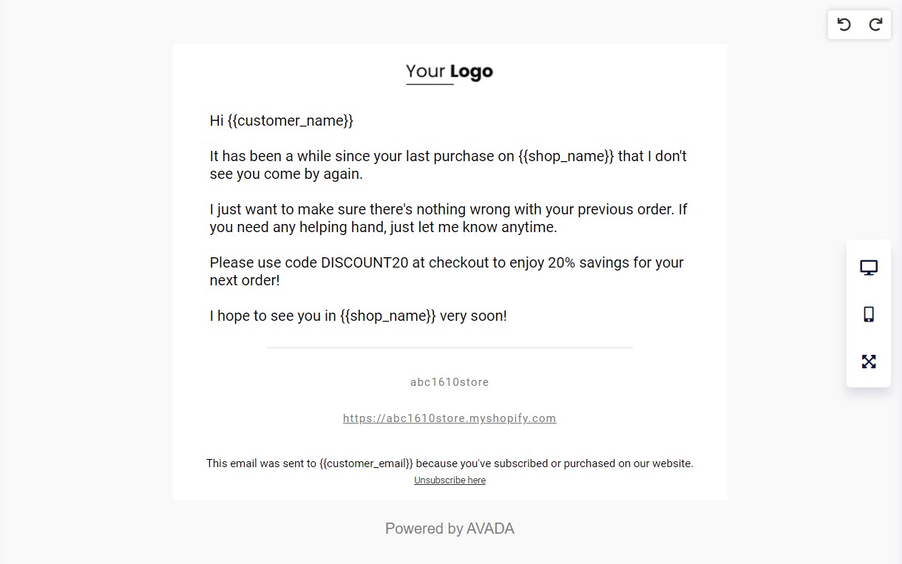Switch to mobile phone preview
Screen dimensions: 902x564
[869, 314]
